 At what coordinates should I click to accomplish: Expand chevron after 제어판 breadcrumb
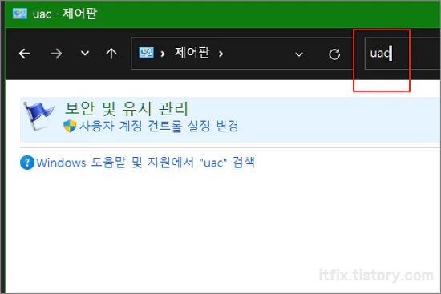[x=221, y=54]
